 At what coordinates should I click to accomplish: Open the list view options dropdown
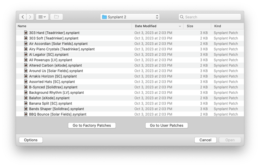(x=42, y=17)
